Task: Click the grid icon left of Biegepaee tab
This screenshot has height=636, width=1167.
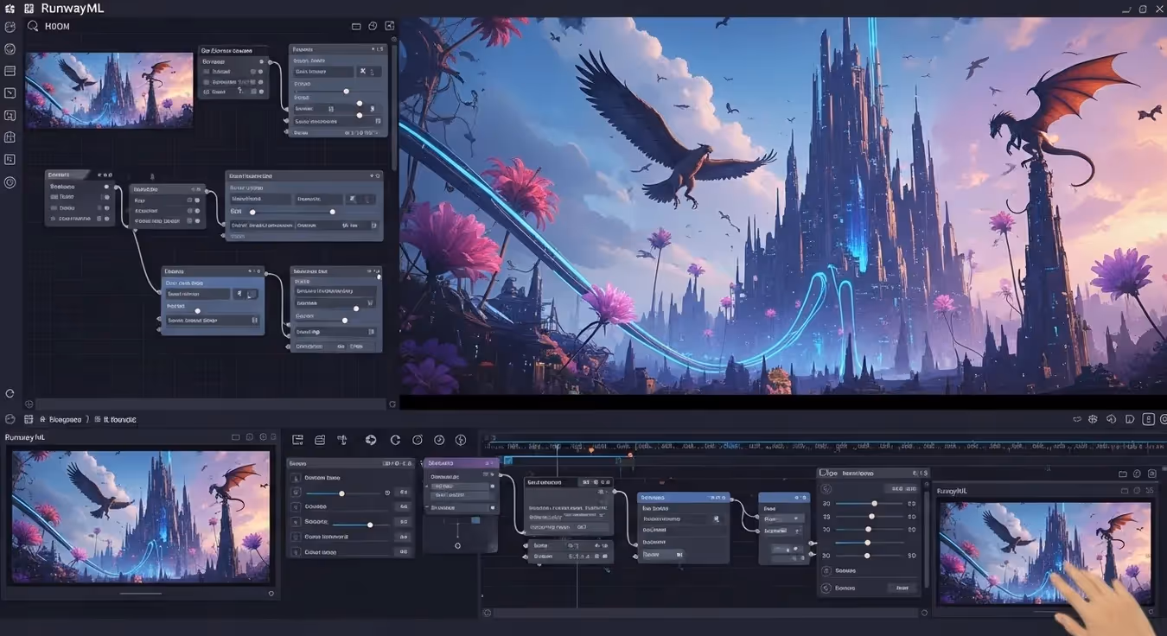Action: pyautogui.click(x=29, y=419)
